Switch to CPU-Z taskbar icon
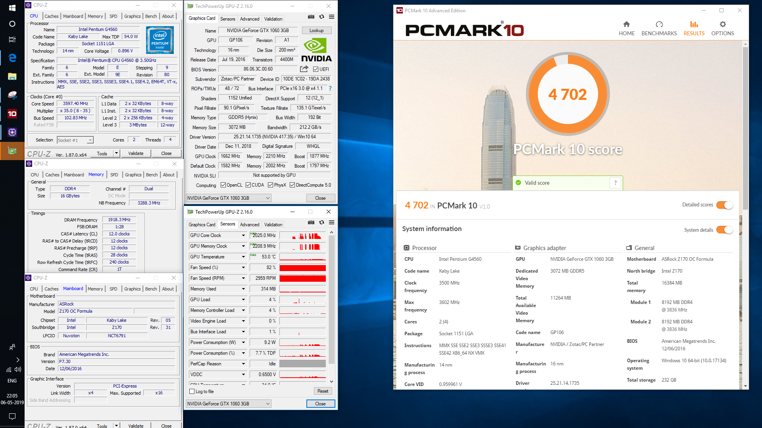The height and width of the screenshot is (428, 762). click(x=12, y=132)
